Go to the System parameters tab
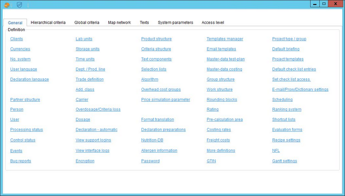The height and width of the screenshot is (196, 345). click(175, 22)
